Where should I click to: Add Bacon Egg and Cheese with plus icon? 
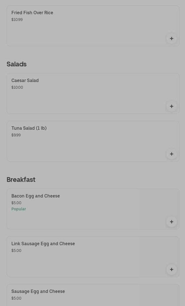point(172,222)
